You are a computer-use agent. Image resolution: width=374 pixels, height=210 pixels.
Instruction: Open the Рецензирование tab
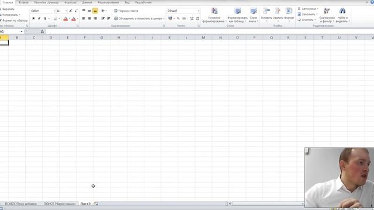(x=108, y=2)
